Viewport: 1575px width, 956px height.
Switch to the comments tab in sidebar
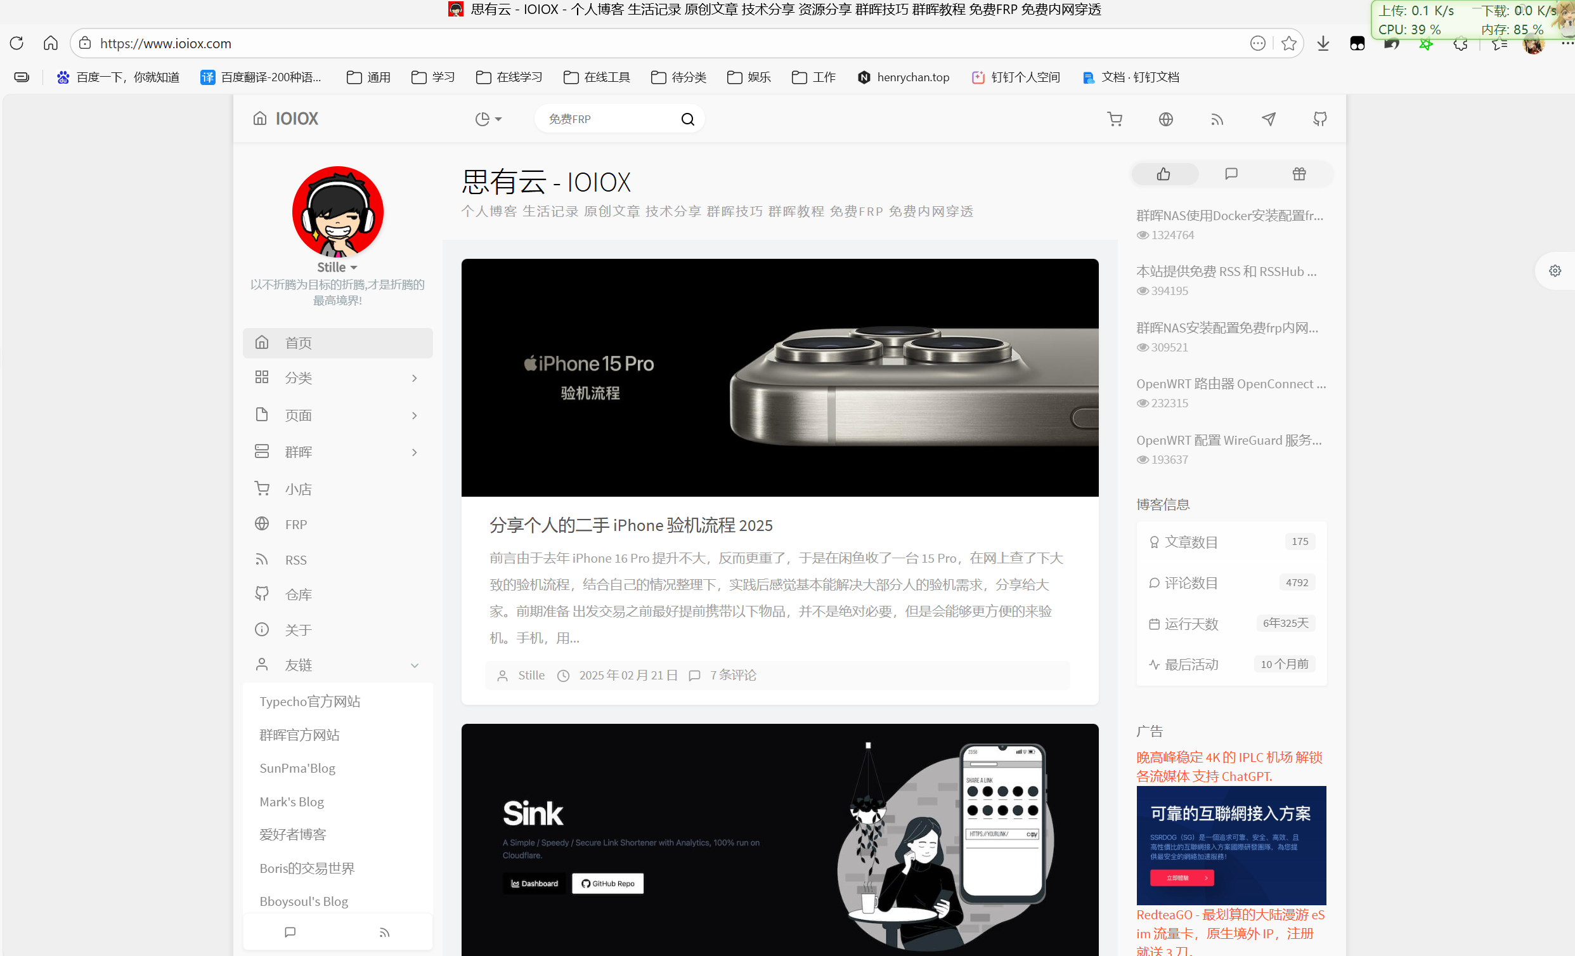(x=1231, y=174)
